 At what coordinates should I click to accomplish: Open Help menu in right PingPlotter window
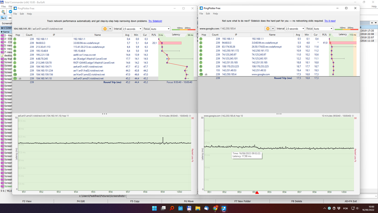pos(215,14)
